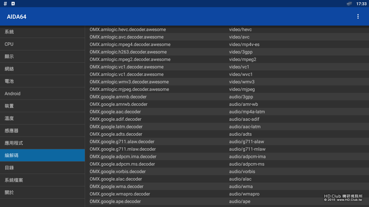Tap the 17:33 clock in the status bar
The height and width of the screenshot is (207, 369).
click(x=361, y=4)
